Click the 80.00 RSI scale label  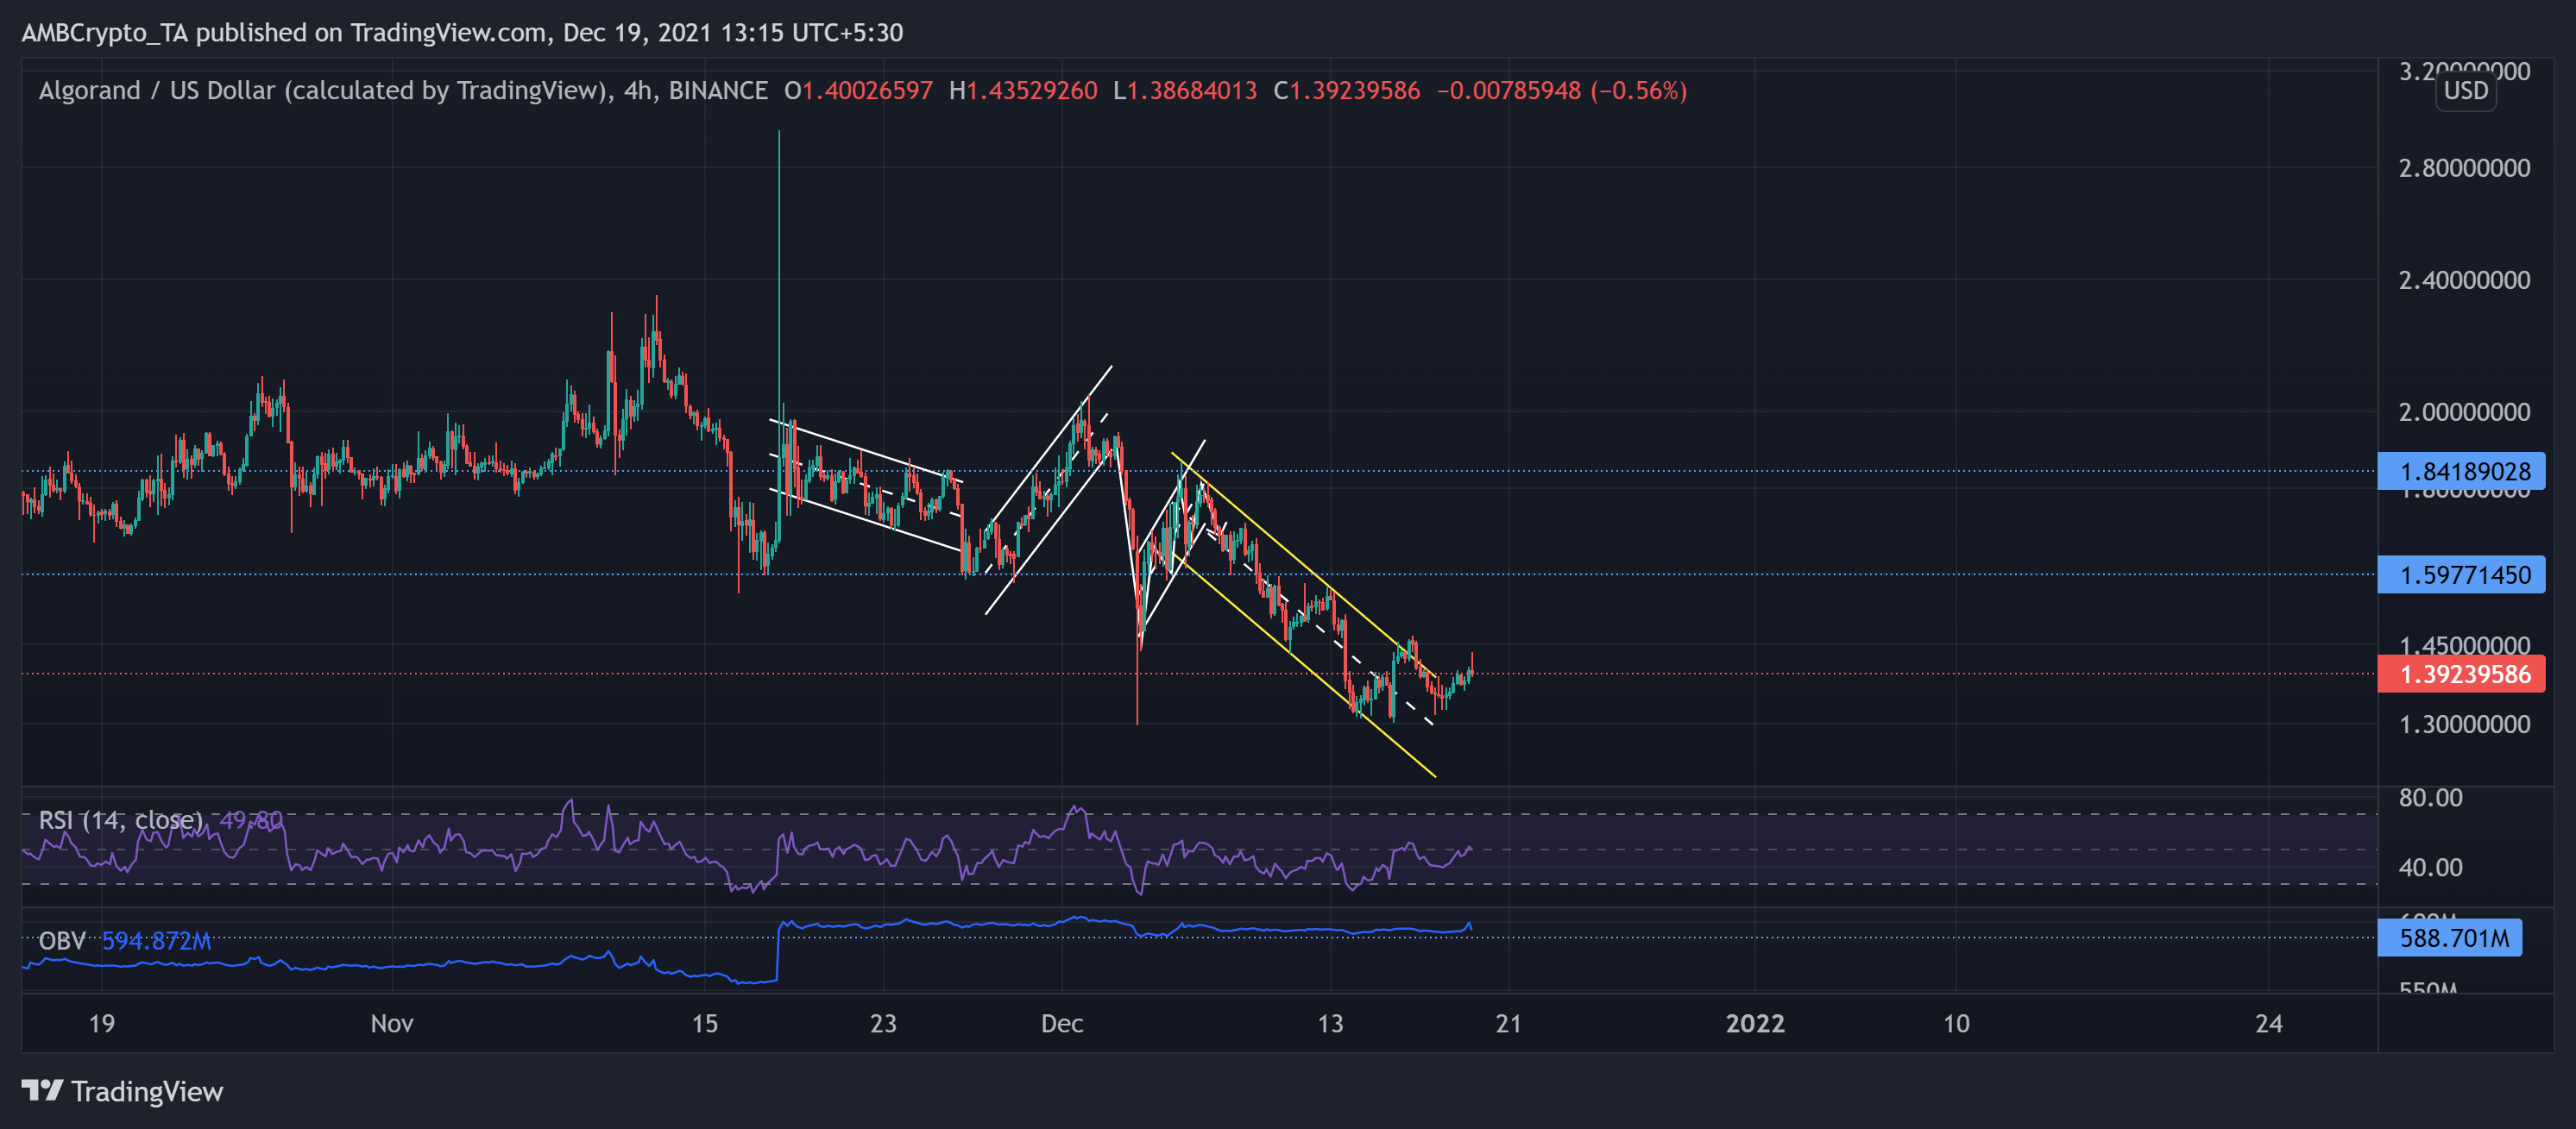point(2430,797)
